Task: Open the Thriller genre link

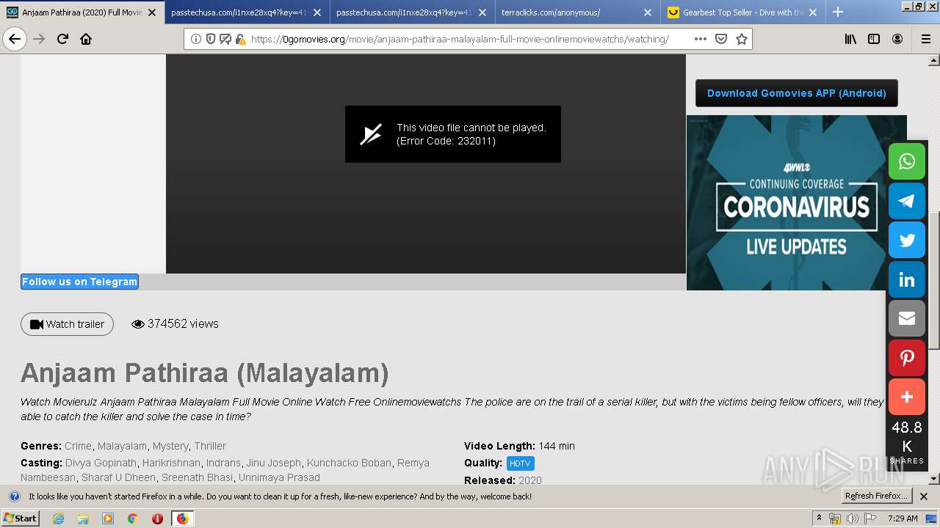Action: point(210,446)
